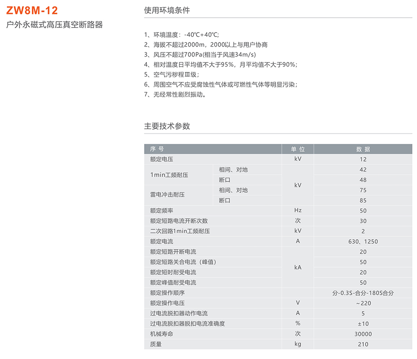
Task: Click the Hz unit cell
Action: 298,211
